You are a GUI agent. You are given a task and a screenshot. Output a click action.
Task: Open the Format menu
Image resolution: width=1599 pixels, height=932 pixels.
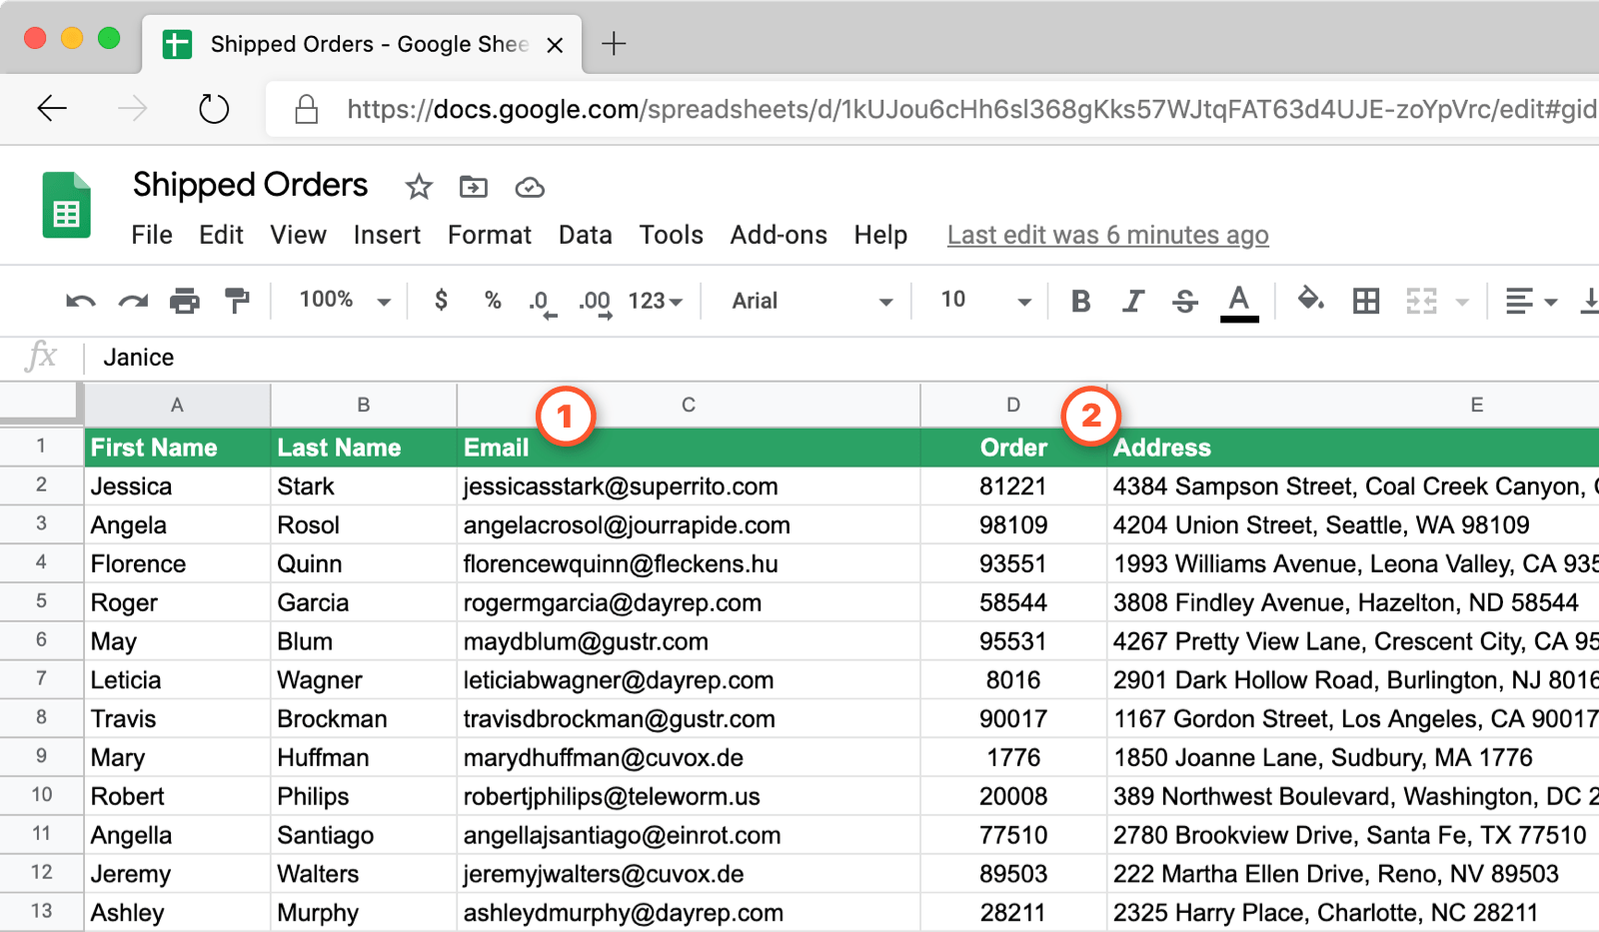[489, 235]
